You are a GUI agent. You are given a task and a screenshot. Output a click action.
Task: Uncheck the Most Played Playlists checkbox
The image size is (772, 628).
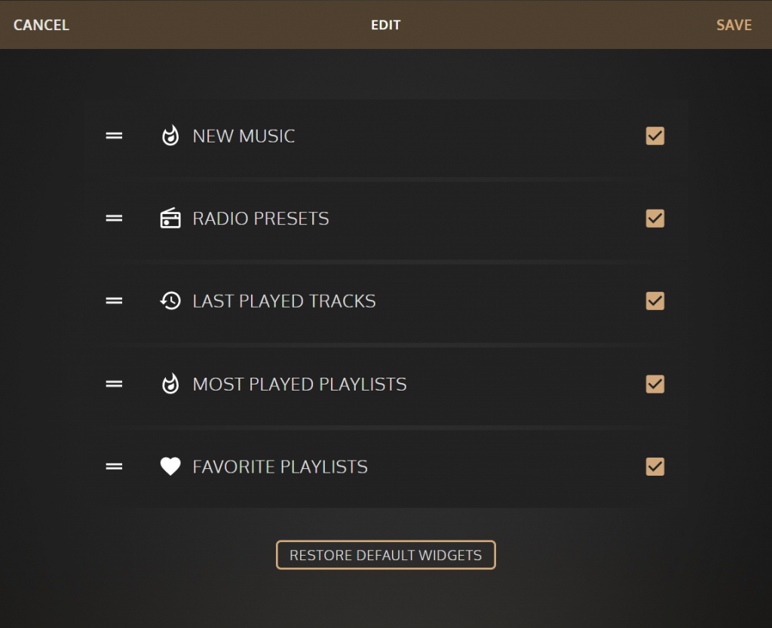(x=655, y=384)
